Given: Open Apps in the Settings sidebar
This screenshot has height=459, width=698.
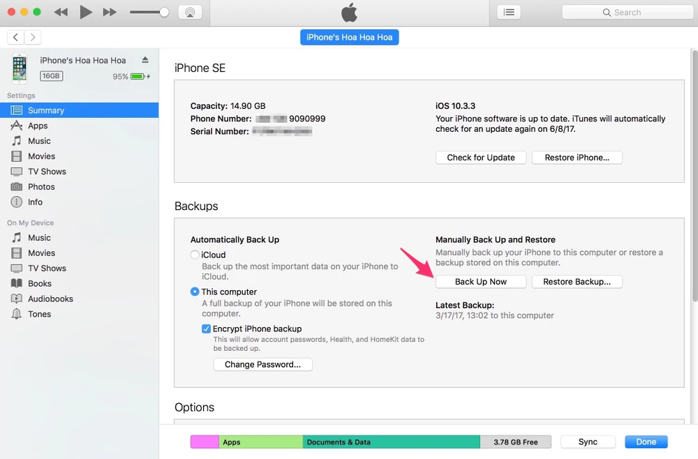Looking at the screenshot, I should (x=38, y=126).
